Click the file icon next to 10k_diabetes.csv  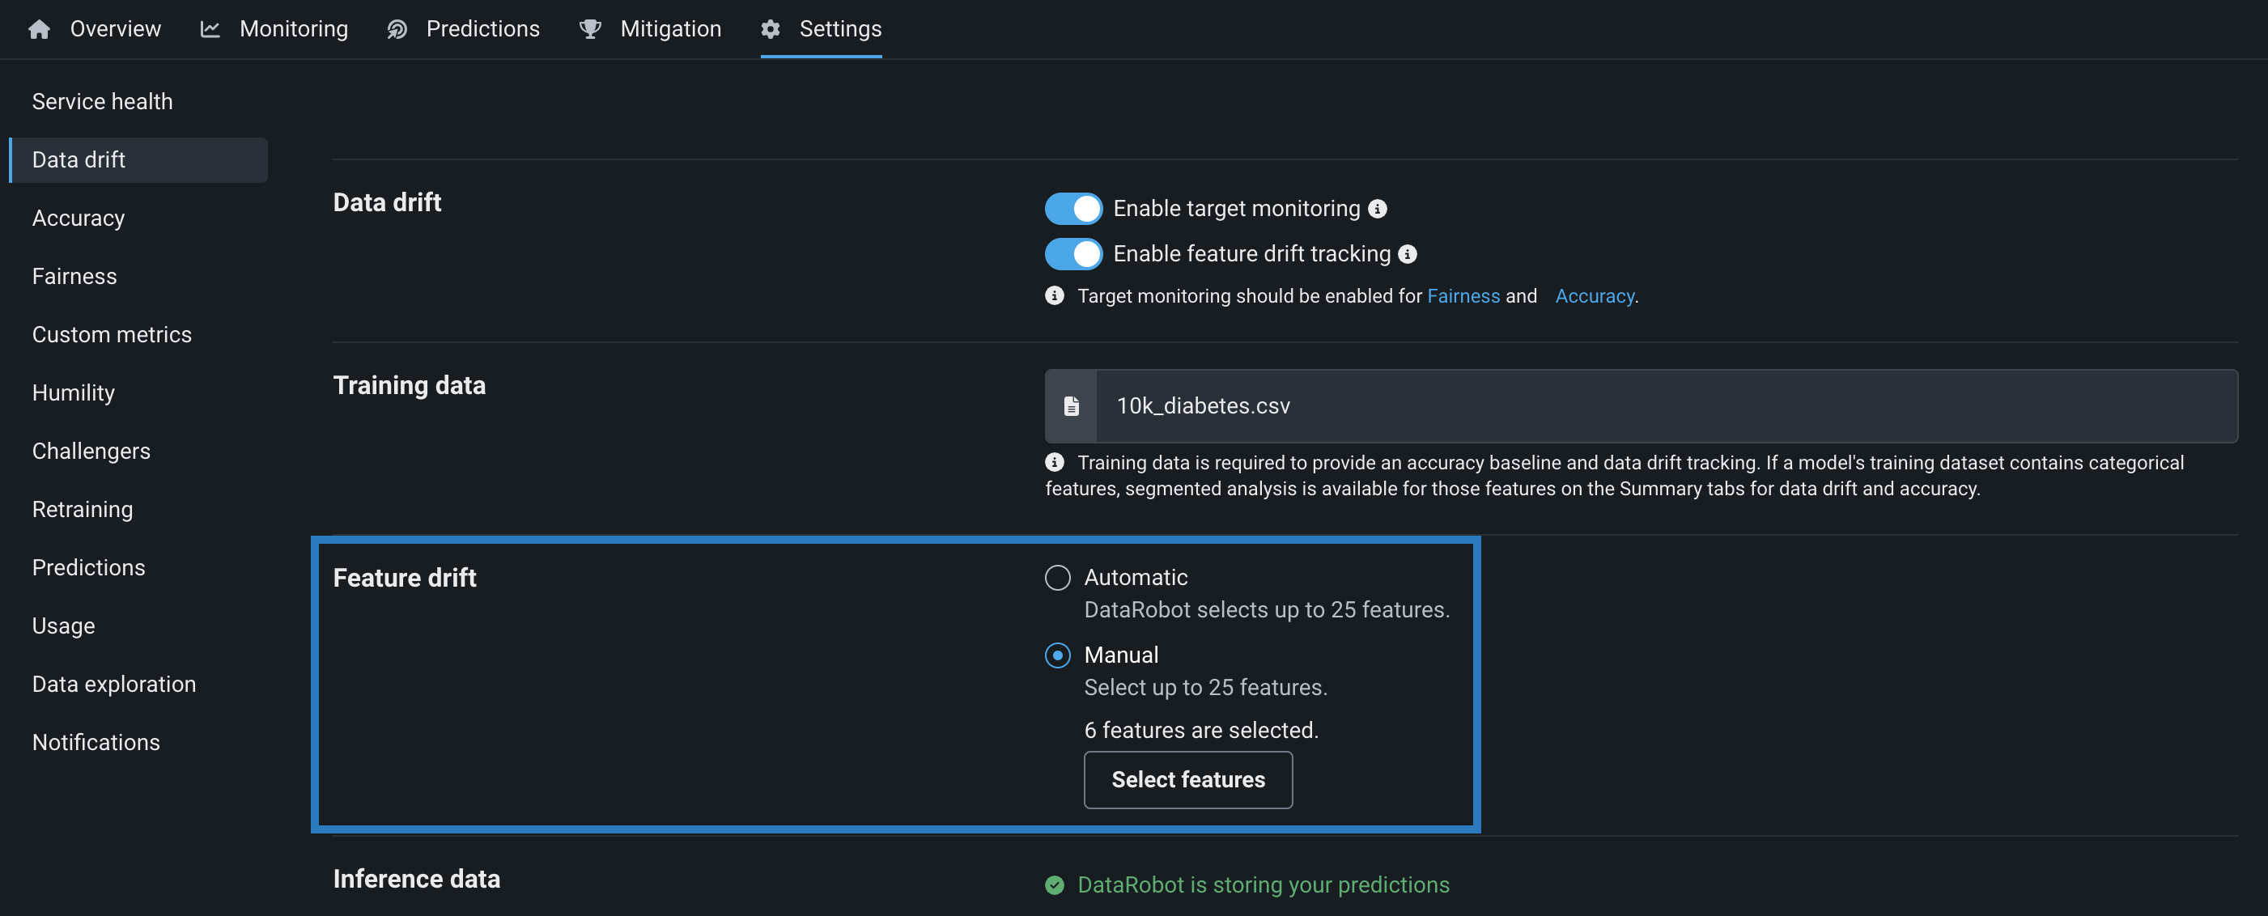(x=1071, y=405)
